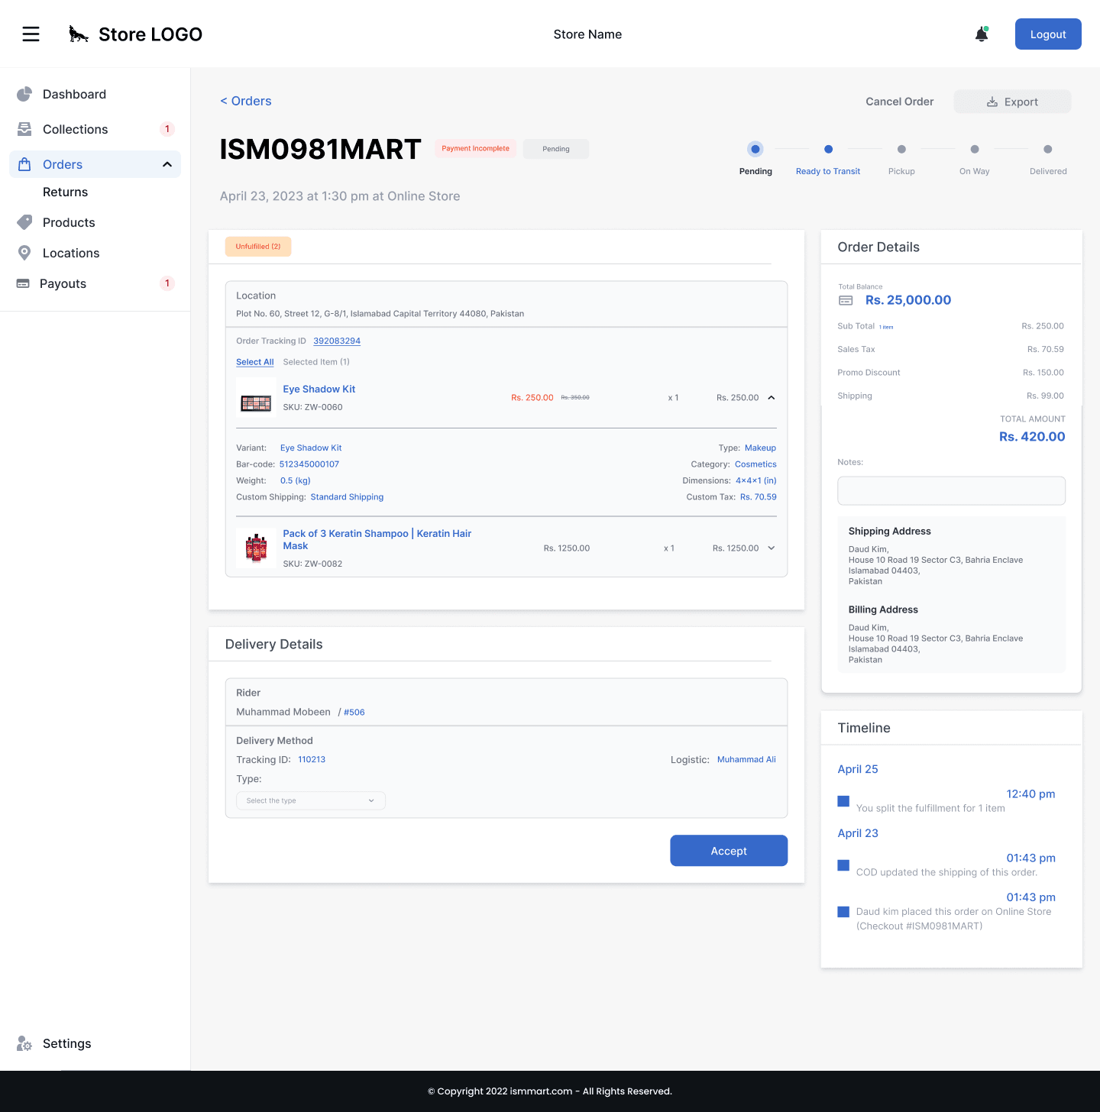
Task: Click the Accept button
Action: pyautogui.click(x=729, y=851)
